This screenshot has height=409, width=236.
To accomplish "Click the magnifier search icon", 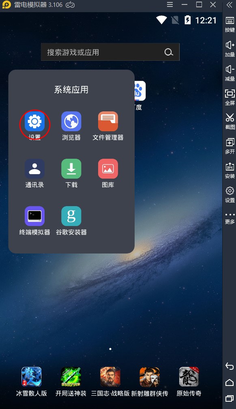I will click(x=169, y=52).
